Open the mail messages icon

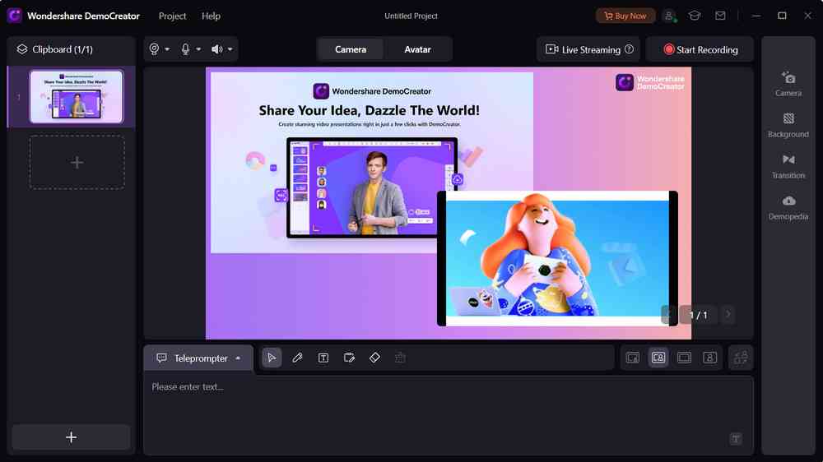coord(720,16)
